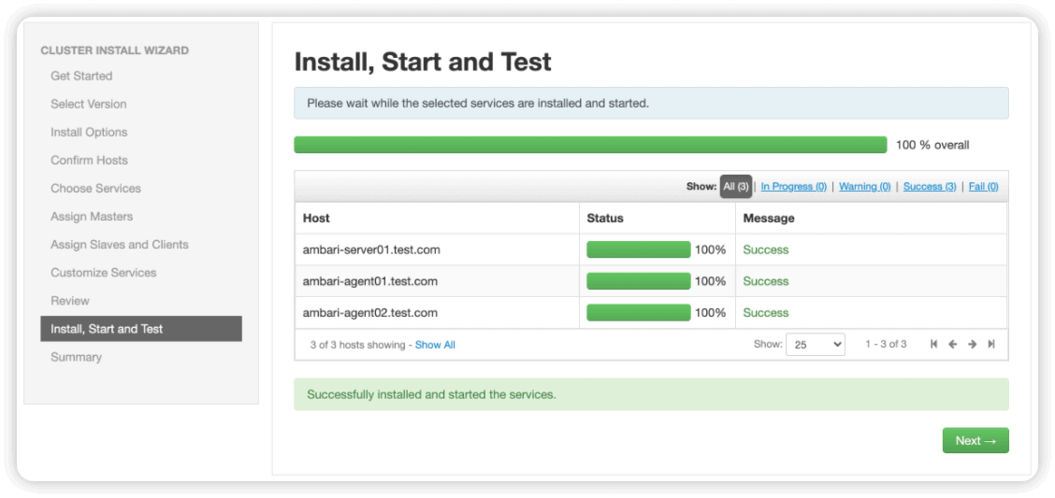Select Install, Start and Test step
This screenshot has width=1055, height=498.
pyautogui.click(x=141, y=329)
